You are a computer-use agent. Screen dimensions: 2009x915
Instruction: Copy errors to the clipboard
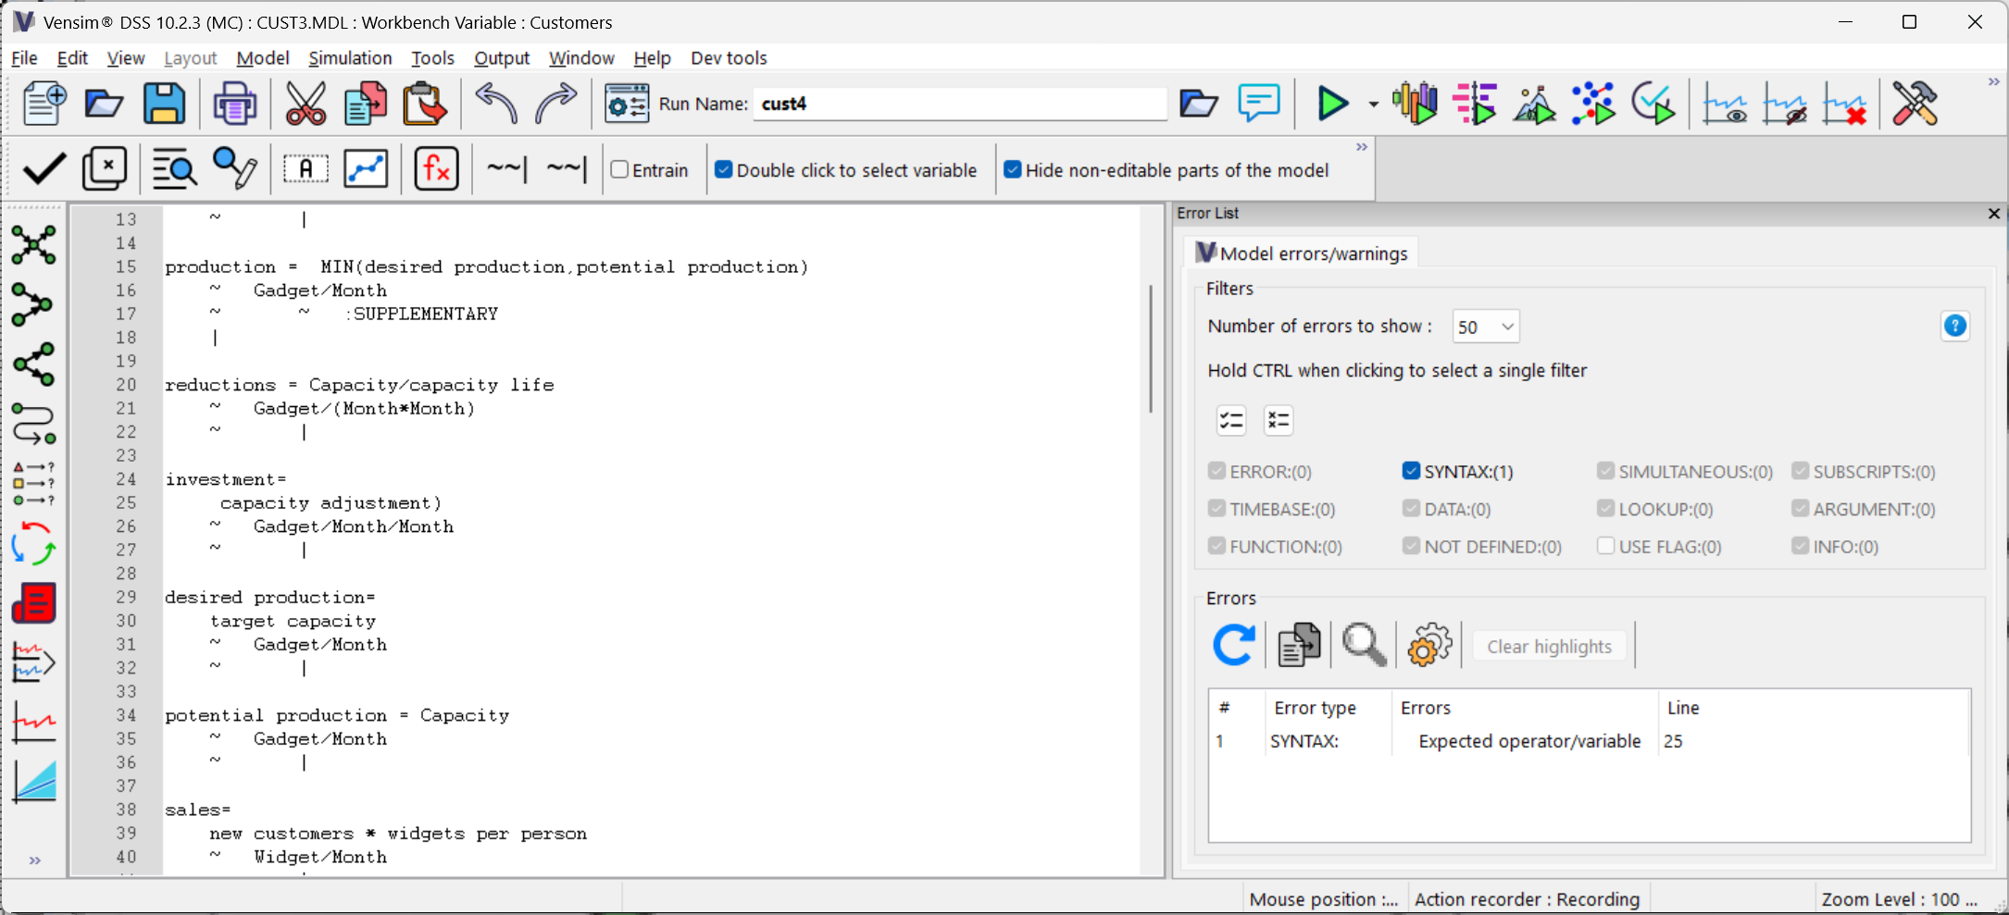[x=1298, y=645]
